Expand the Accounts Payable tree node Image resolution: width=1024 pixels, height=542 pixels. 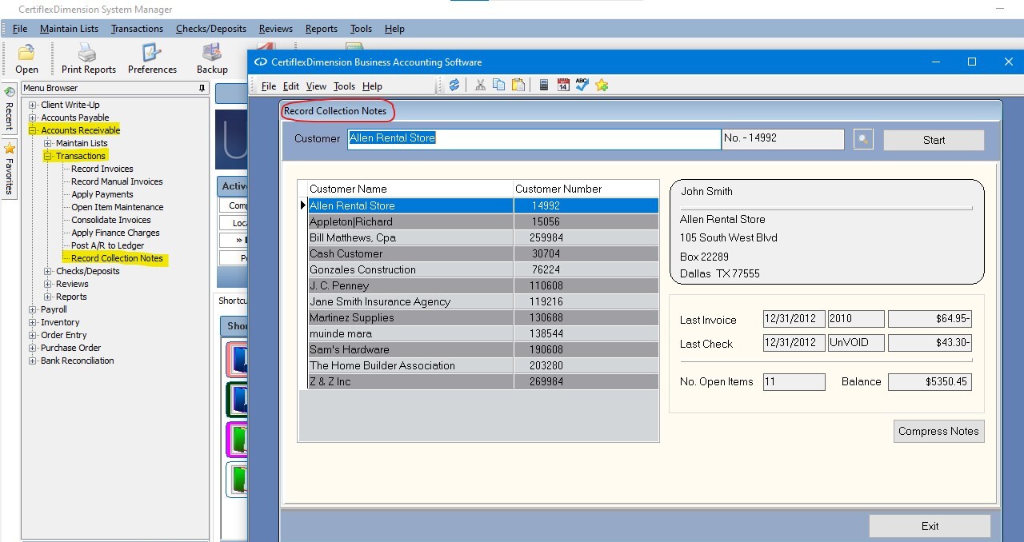(33, 118)
